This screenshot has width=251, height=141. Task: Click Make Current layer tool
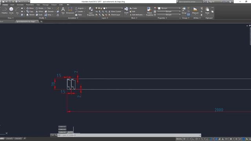click(115, 11)
